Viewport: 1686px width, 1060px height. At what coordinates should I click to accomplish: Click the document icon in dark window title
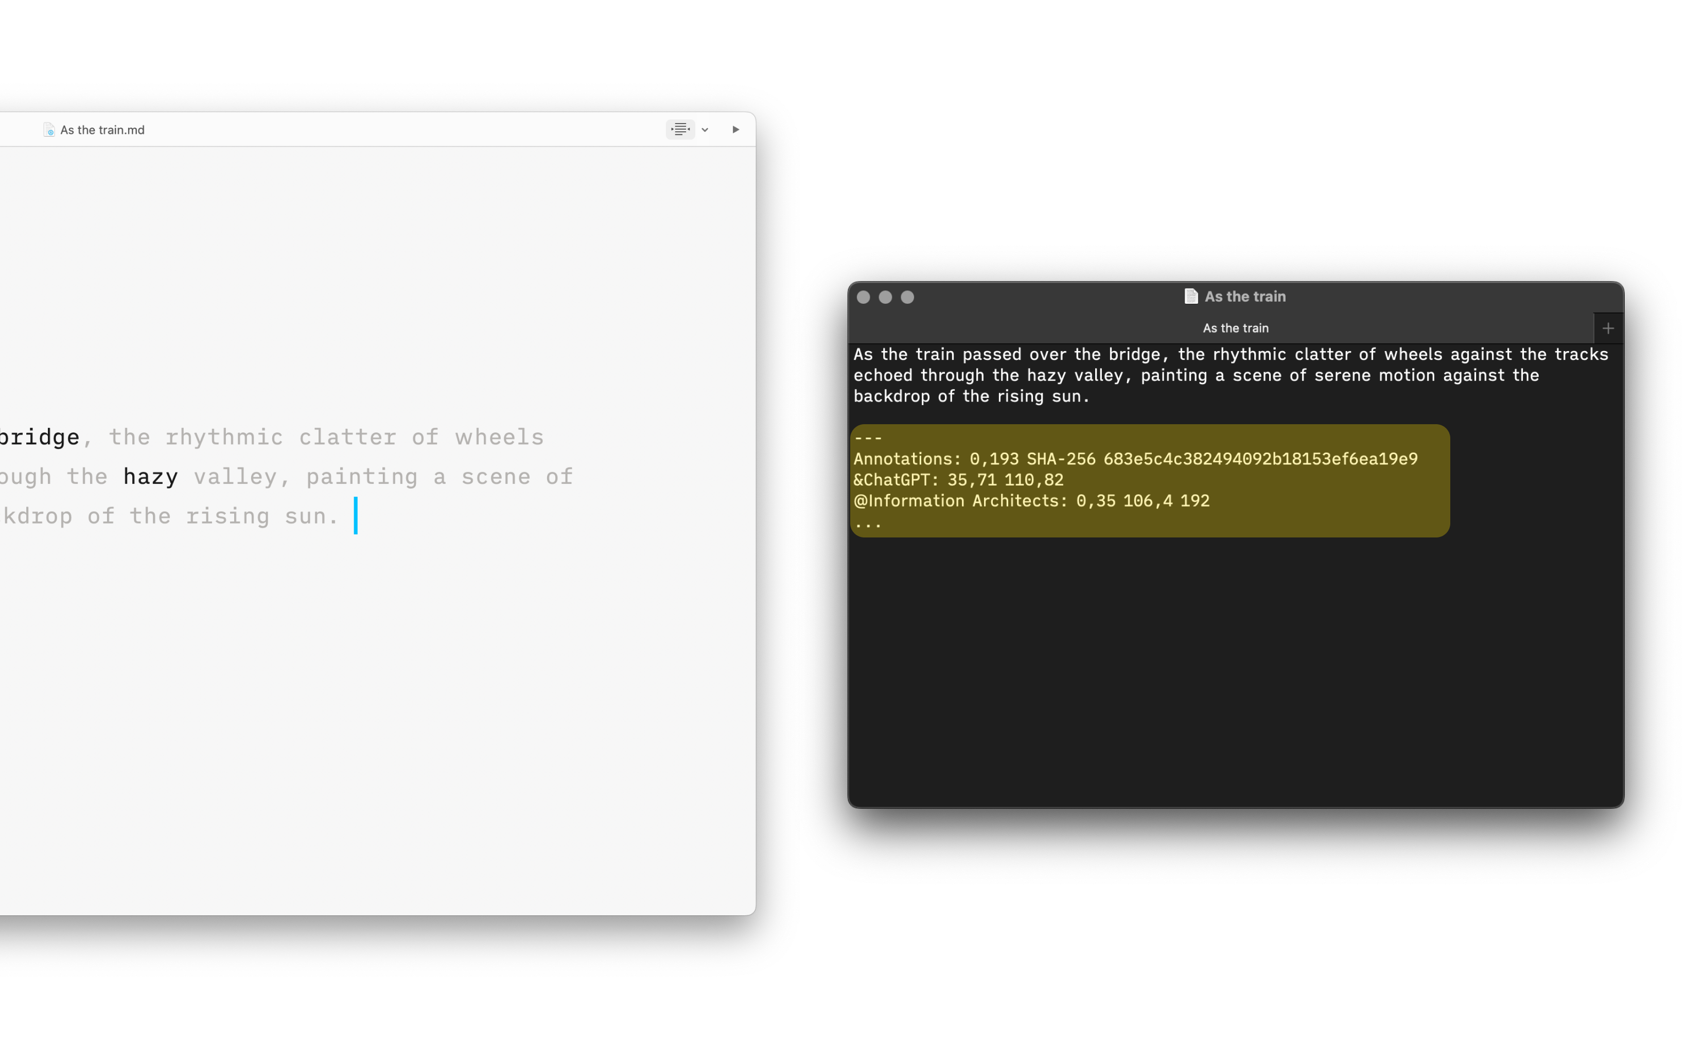pyautogui.click(x=1190, y=297)
